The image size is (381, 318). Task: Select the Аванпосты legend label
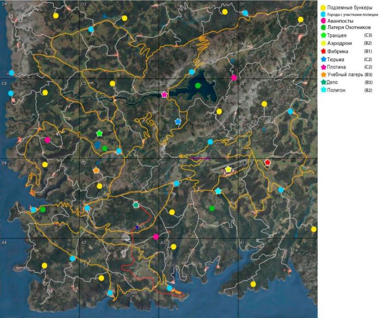tap(342, 21)
